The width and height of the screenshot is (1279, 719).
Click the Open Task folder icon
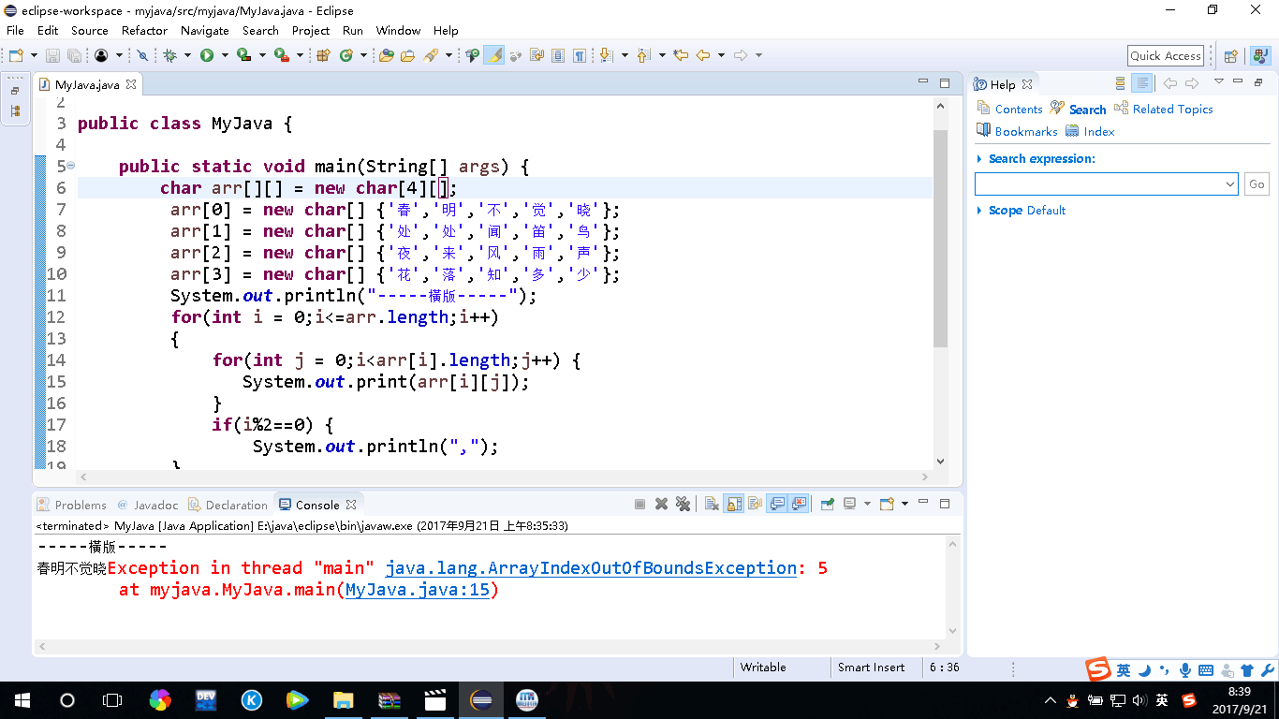click(x=407, y=55)
